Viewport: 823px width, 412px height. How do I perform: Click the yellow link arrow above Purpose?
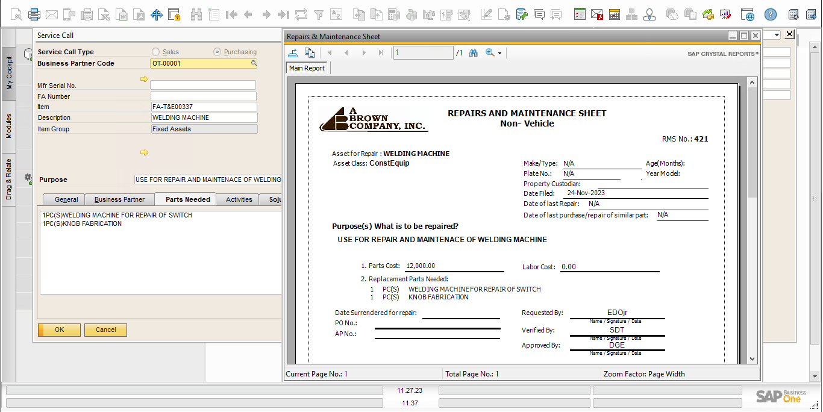coord(144,152)
